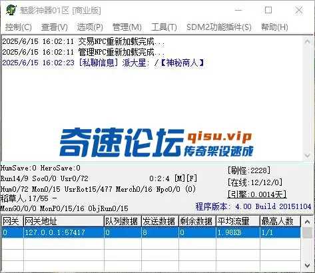Click the 程序版本 4.00 Build text
This screenshot has width=315, height=273.
pyautogui.click(x=253, y=206)
